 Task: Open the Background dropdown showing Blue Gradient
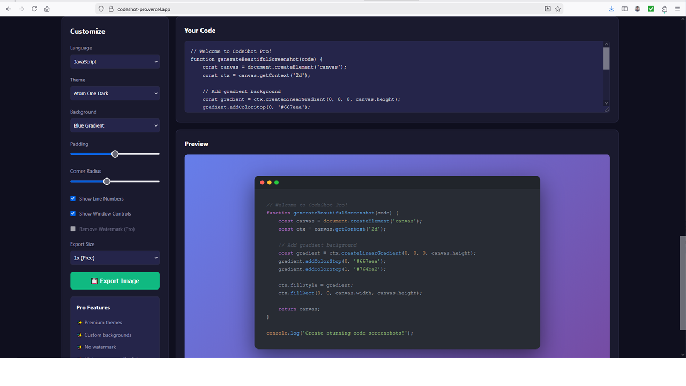pos(115,125)
